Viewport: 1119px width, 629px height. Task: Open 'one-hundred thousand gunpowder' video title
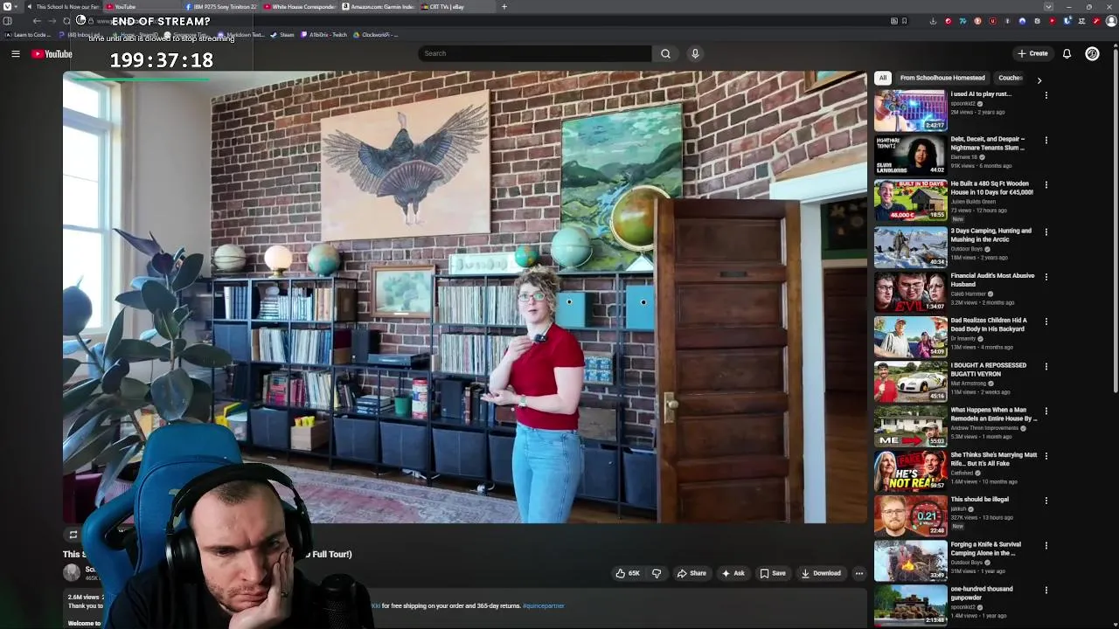pyautogui.click(x=982, y=593)
